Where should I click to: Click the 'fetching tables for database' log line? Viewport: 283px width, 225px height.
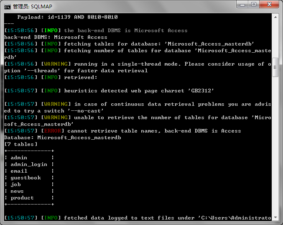coord(129,44)
